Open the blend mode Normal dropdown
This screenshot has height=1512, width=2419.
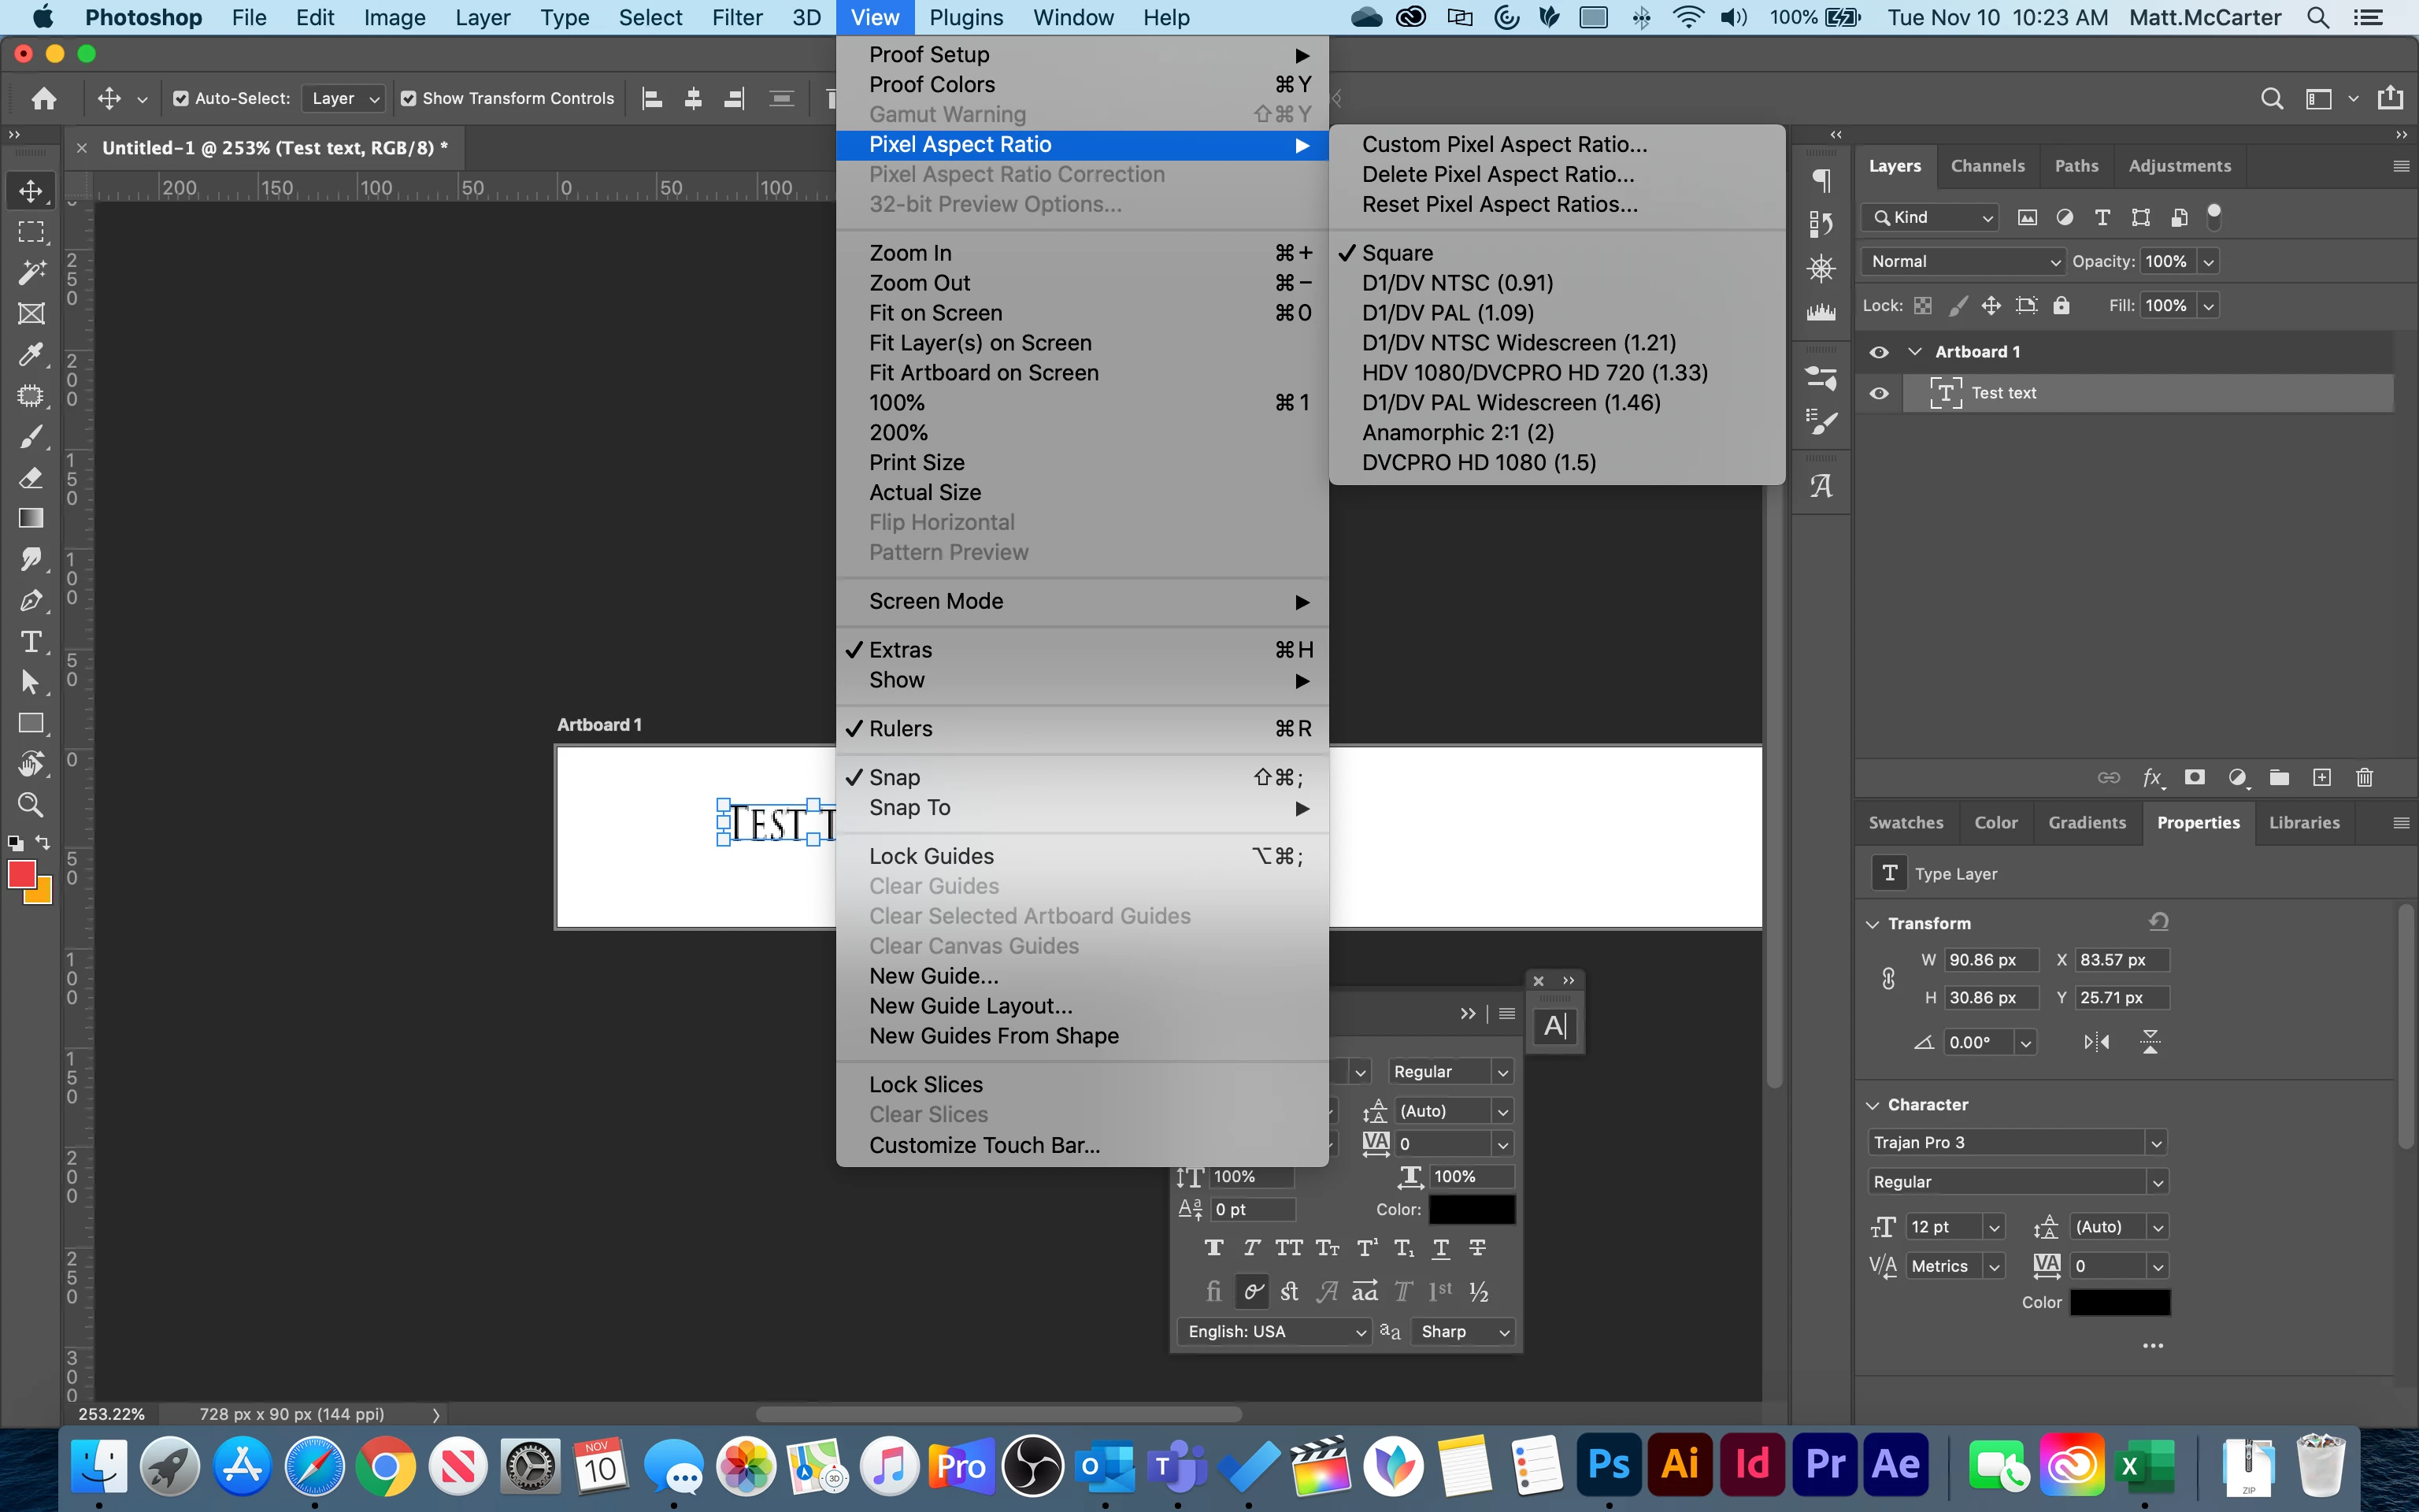[1963, 262]
